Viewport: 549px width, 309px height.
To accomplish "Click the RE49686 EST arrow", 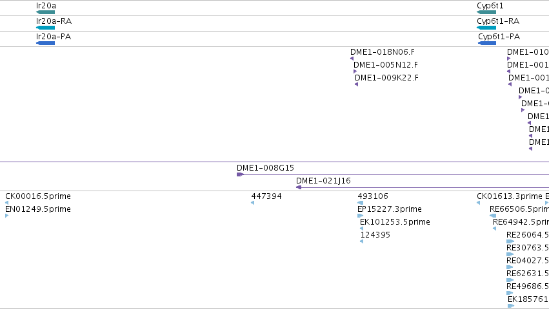I will [510, 293].
